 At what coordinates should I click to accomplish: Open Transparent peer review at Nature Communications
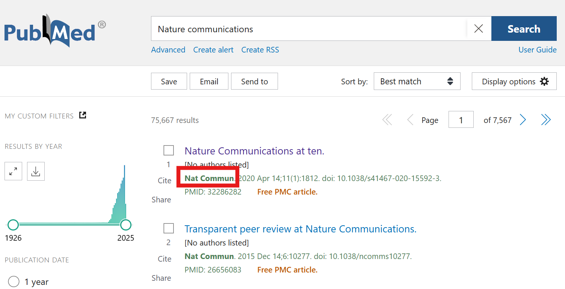click(301, 229)
